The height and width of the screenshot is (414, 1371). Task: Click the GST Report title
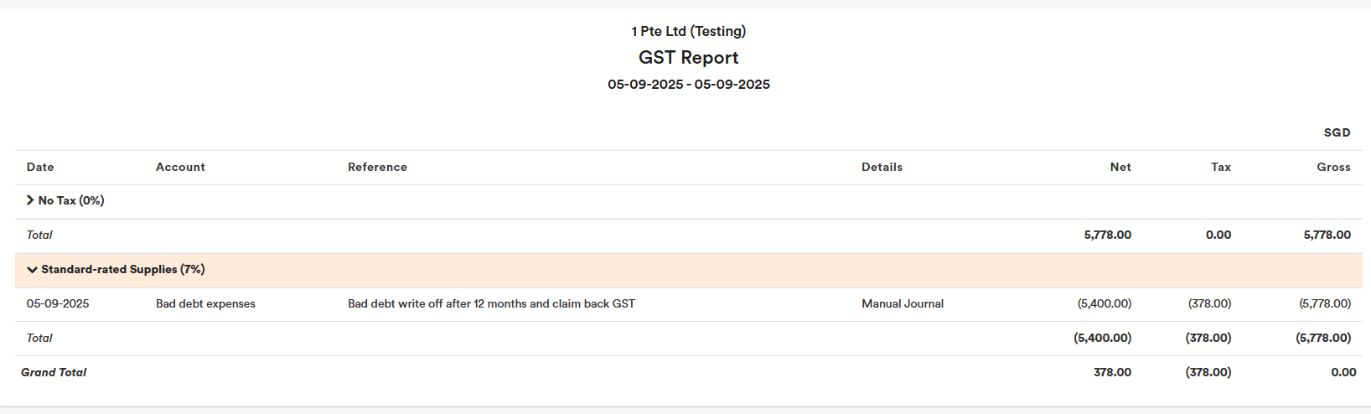pyautogui.click(x=688, y=58)
